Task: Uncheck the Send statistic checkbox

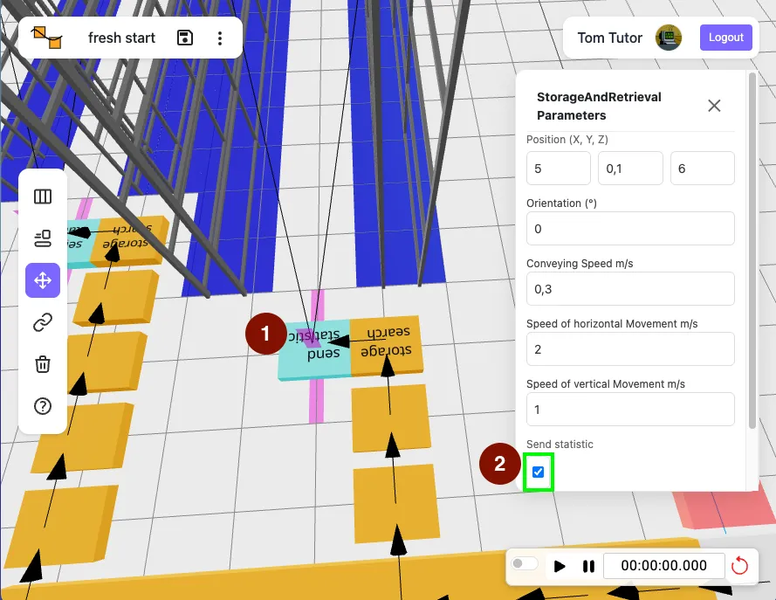Action: pos(538,472)
